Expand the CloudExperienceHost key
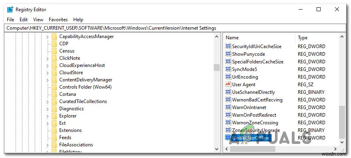Viewport: 351px width, 158px height. [47, 65]
